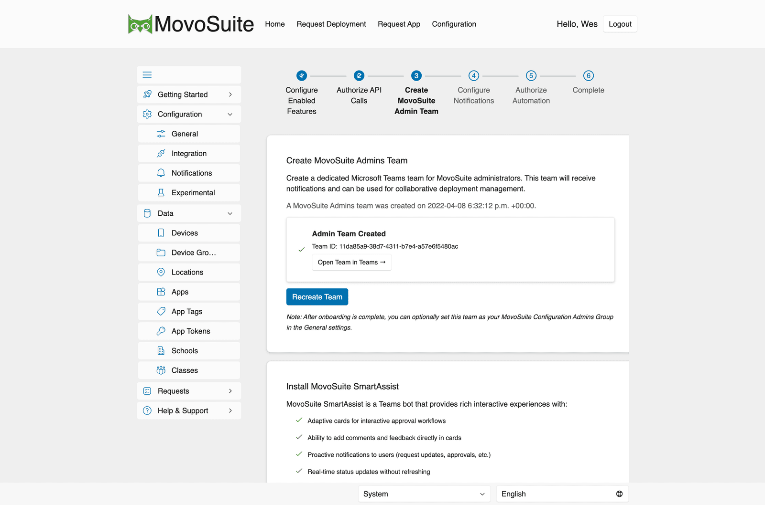This screenshot has height=505, width=765.
Task: Open the Classes sidebar item
Action: [x=189, y=370]
